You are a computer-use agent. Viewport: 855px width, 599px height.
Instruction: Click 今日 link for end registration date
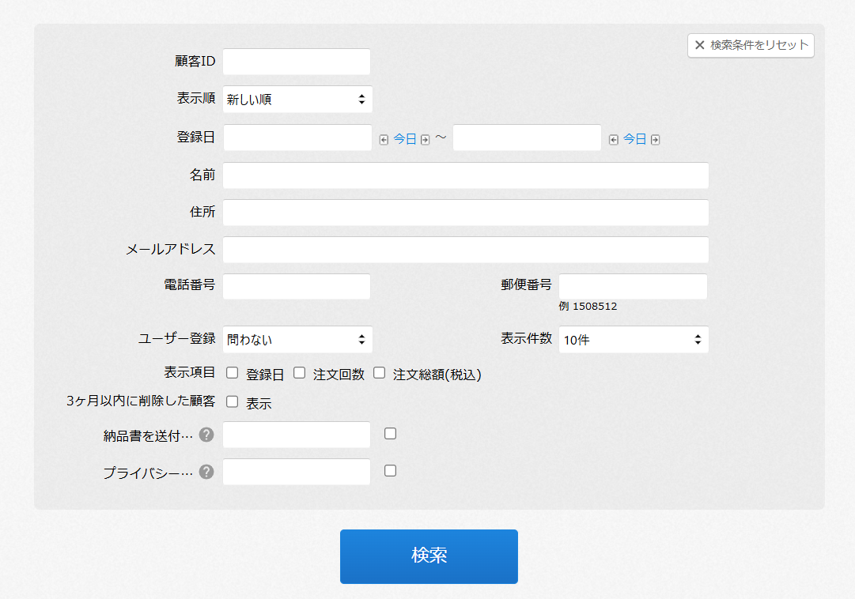click(x=634, y=139)
